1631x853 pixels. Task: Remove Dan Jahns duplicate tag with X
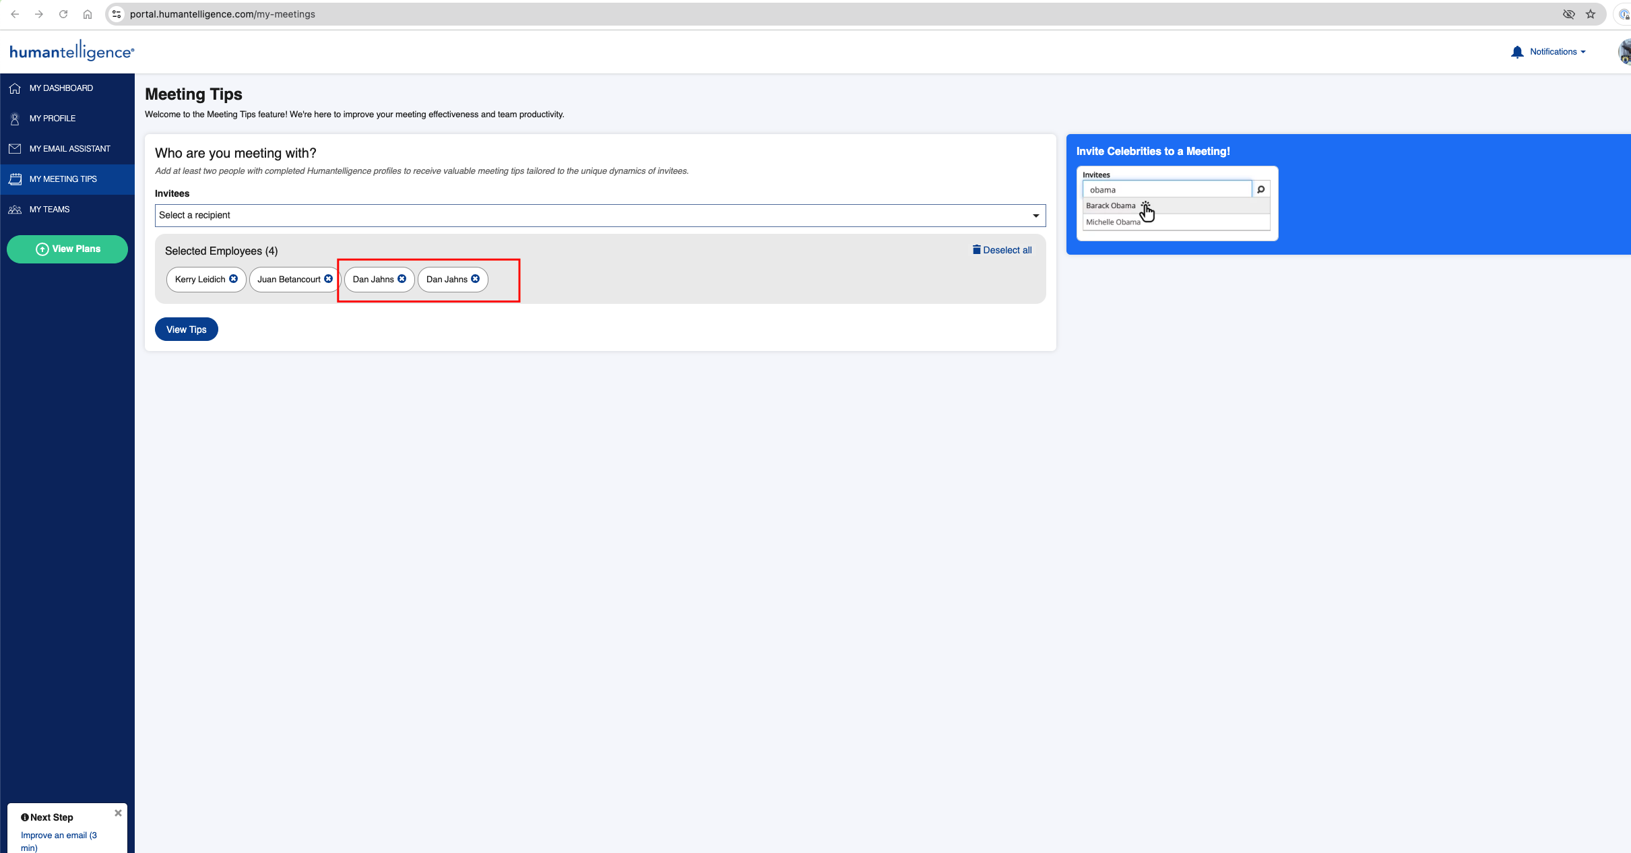click(476, 280)
